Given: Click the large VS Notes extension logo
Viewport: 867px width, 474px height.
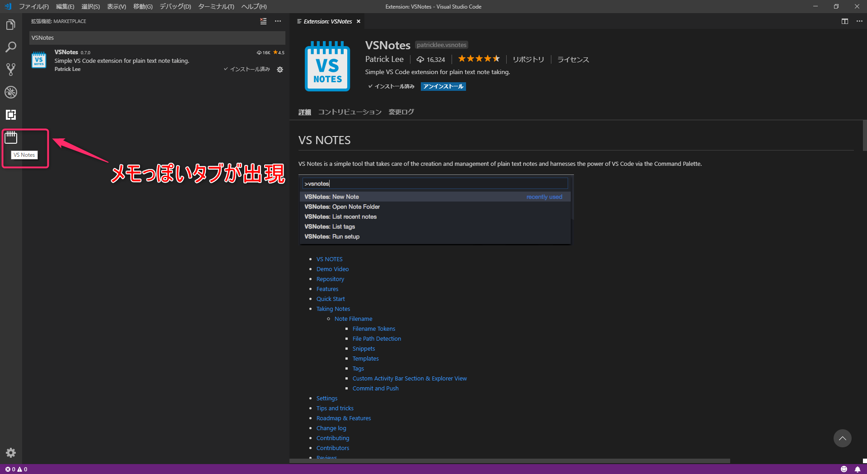Looking at the screenshot, I should click(x=327, y=66).
